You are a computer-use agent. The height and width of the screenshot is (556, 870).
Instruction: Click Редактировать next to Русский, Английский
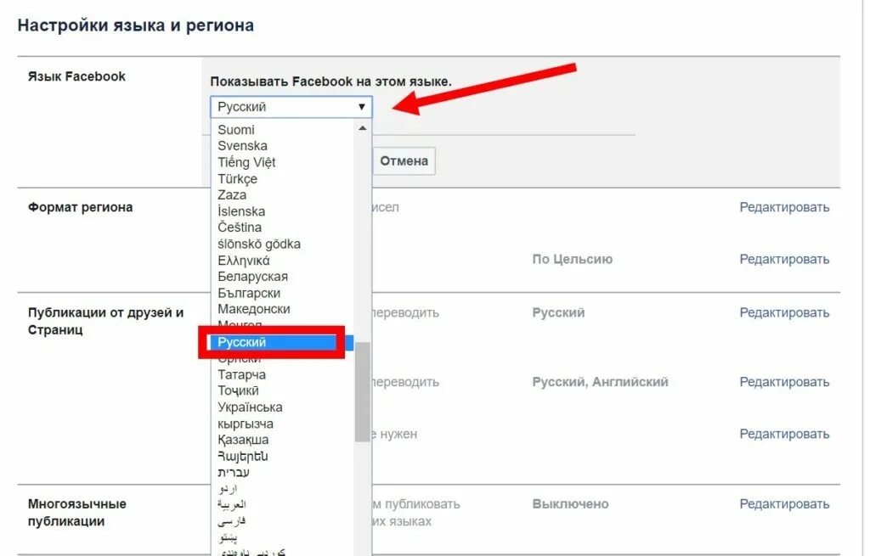784,382
